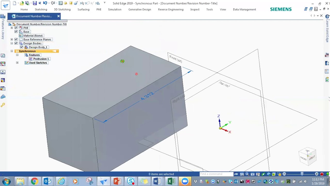330x186 pixels.
Task: Switch to the Surfacing tab
Action: coord(84,10)
